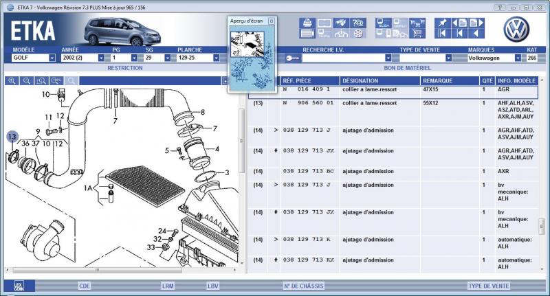Click the N° de châssis button
Viewport: 550px width, 296px height.
(303, 286)
